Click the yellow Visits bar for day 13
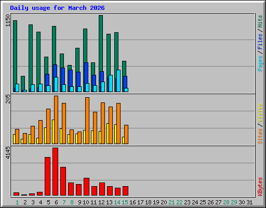Image resolution: width=266 pixels, height=208 pixels. click(108, 134)
